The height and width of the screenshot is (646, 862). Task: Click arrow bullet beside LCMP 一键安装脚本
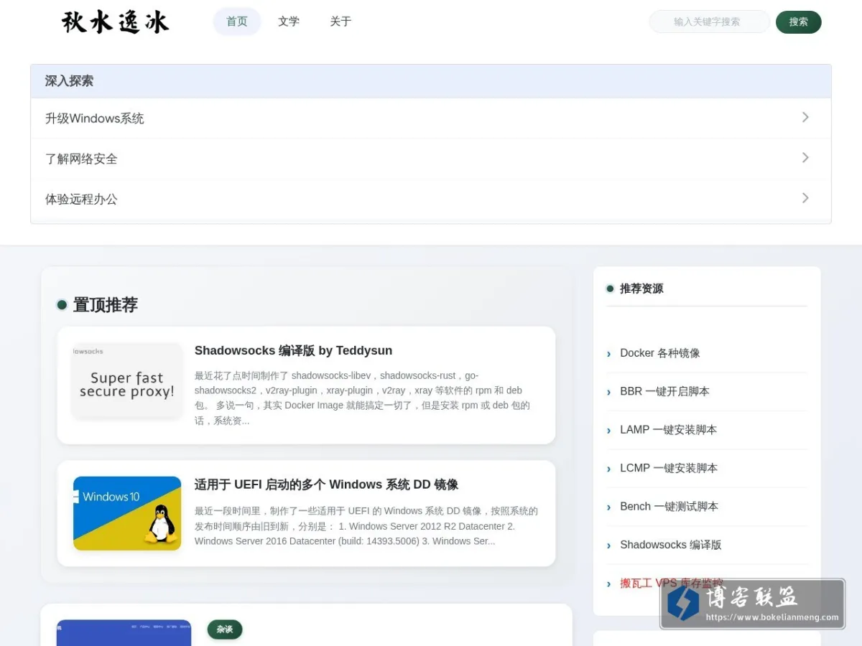[x=609, y=469]
